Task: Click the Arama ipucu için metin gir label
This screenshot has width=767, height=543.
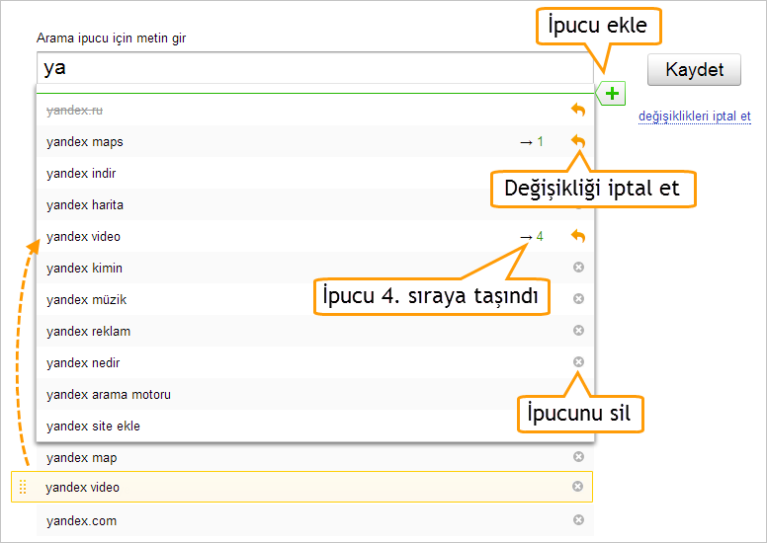Action: (x=111, y=39)
